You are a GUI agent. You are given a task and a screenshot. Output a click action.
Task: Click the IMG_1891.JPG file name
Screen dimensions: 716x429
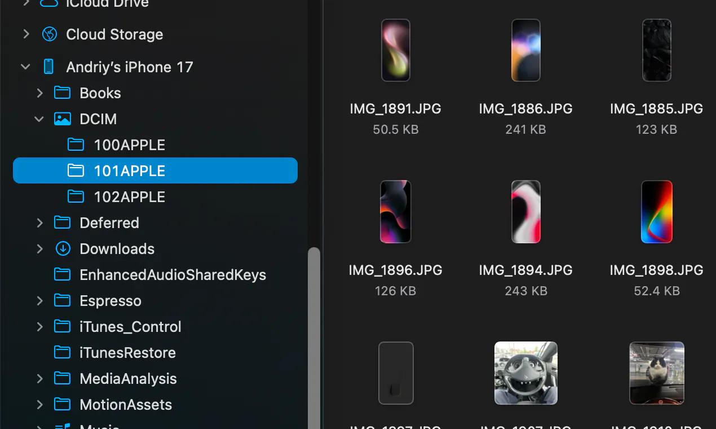[396, 109]
